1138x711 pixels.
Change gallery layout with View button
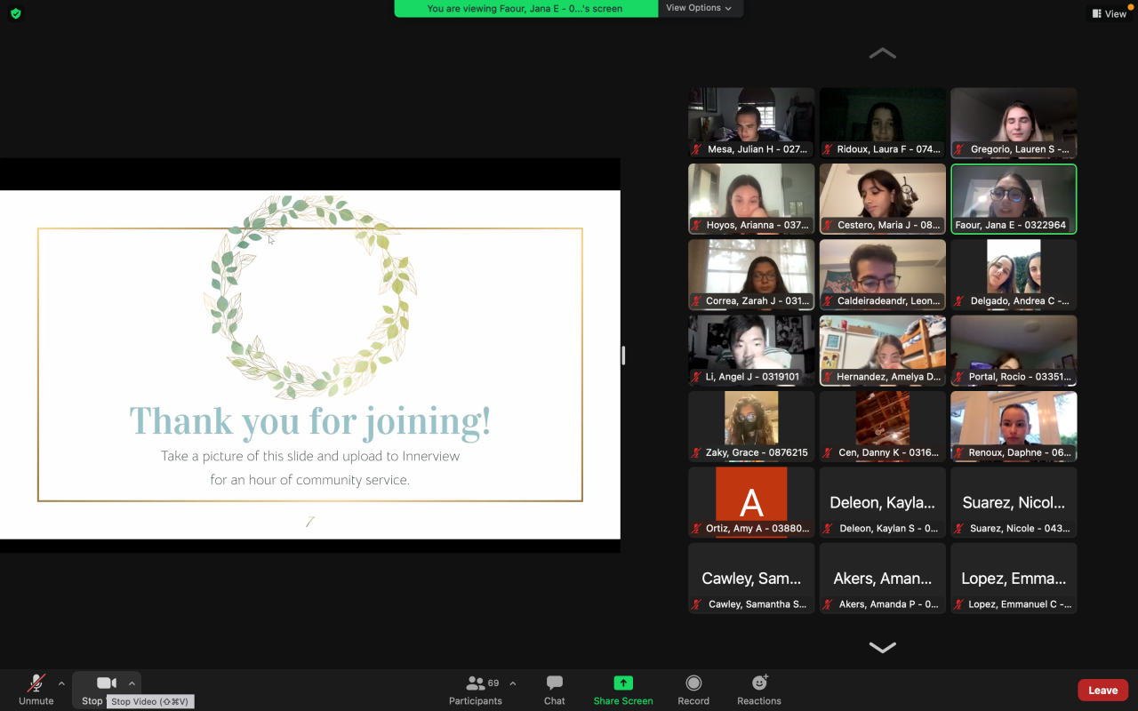[x=1110, y=13]
